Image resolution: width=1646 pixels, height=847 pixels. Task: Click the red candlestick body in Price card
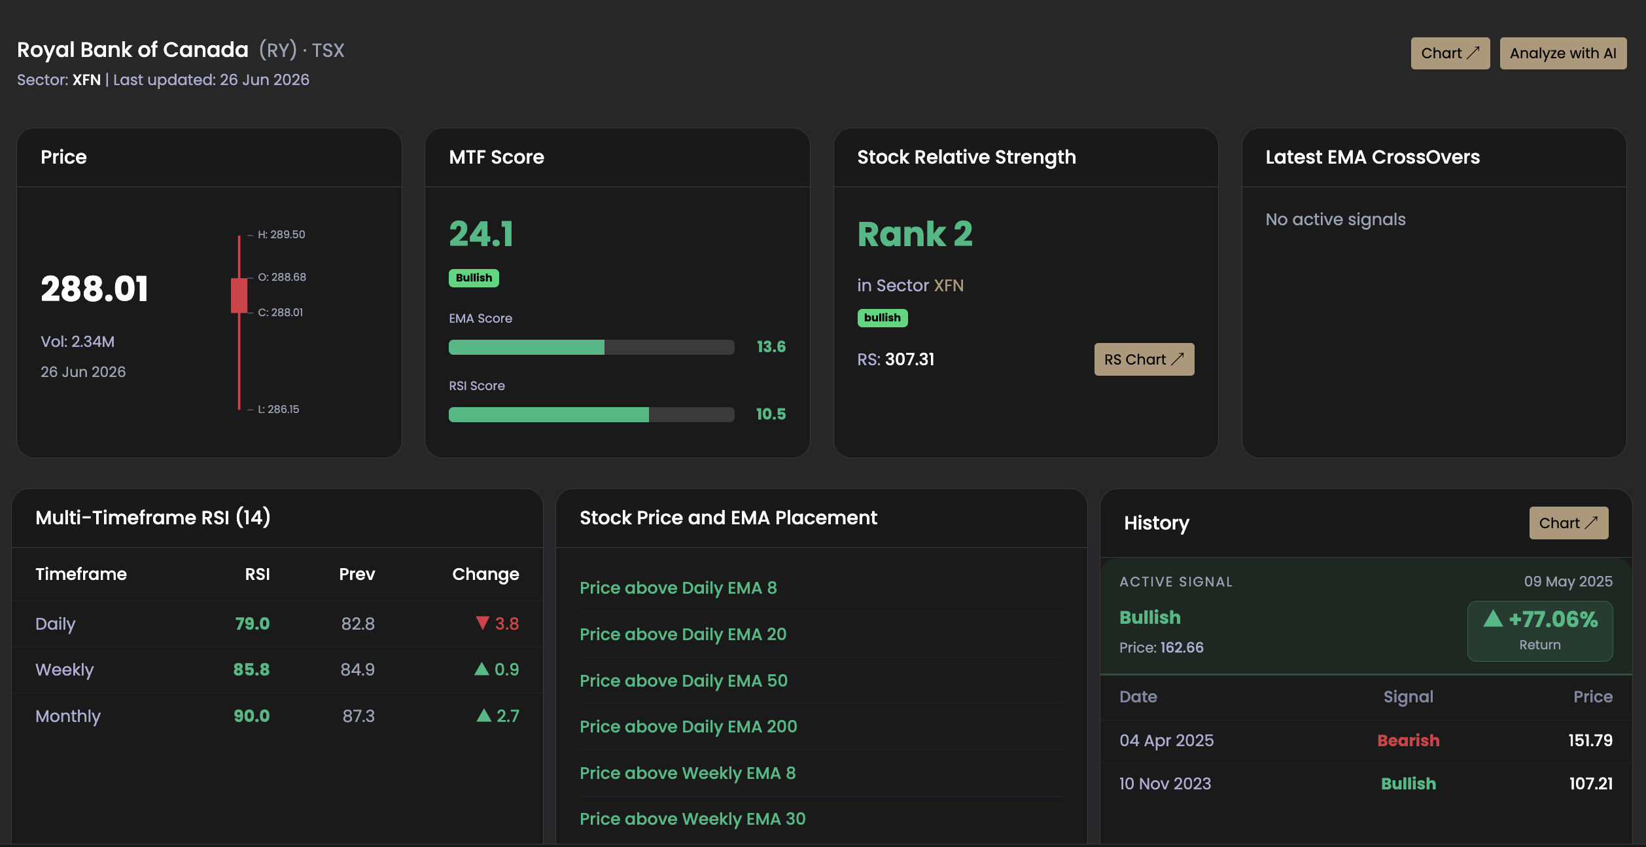(239, 295)
